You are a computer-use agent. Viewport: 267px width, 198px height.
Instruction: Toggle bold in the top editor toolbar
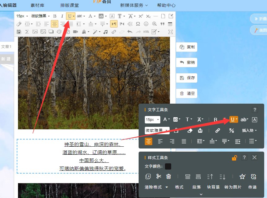click(x=55, y=16)
